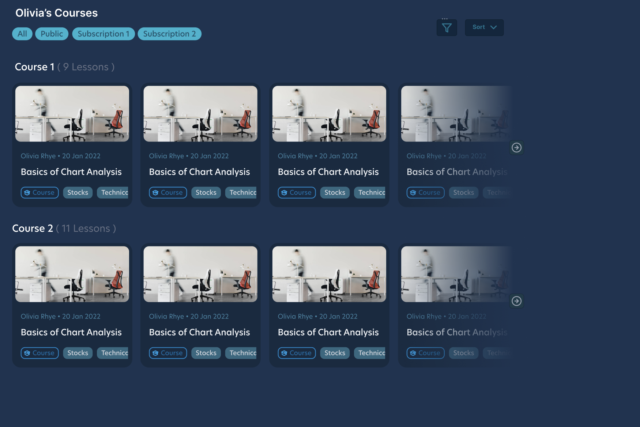The height and width of the screenshot is (427, 640).
Task: Toggle the Subscription 1 filter
Action: click(103, 34)
